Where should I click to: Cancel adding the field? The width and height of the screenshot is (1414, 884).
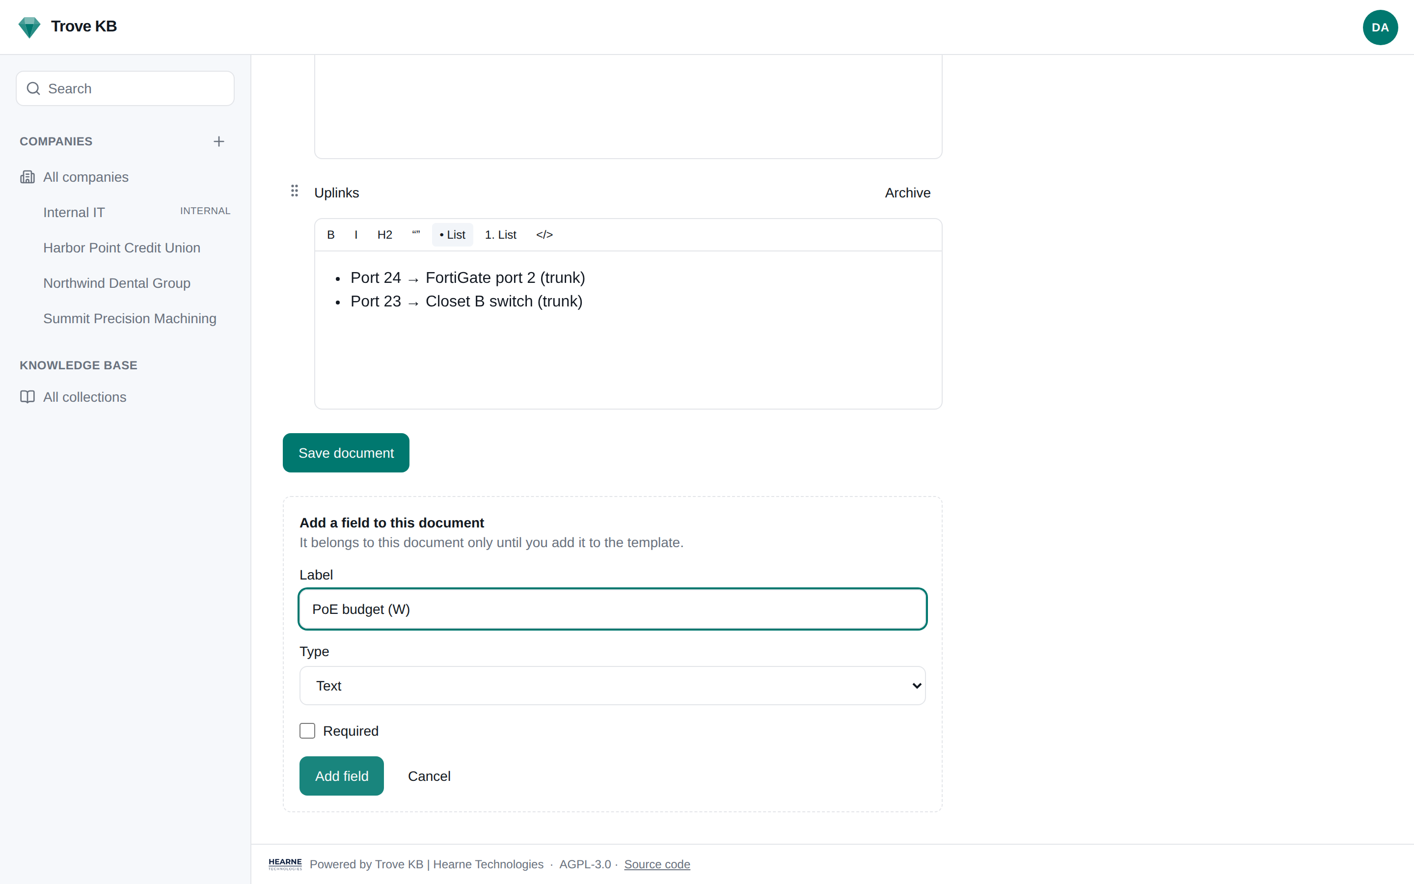pos(429,776)
